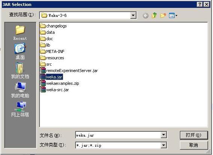Open 我的文档 (My Documents) in the sidebar
This screenshot has height=155, width=213.
20,71
